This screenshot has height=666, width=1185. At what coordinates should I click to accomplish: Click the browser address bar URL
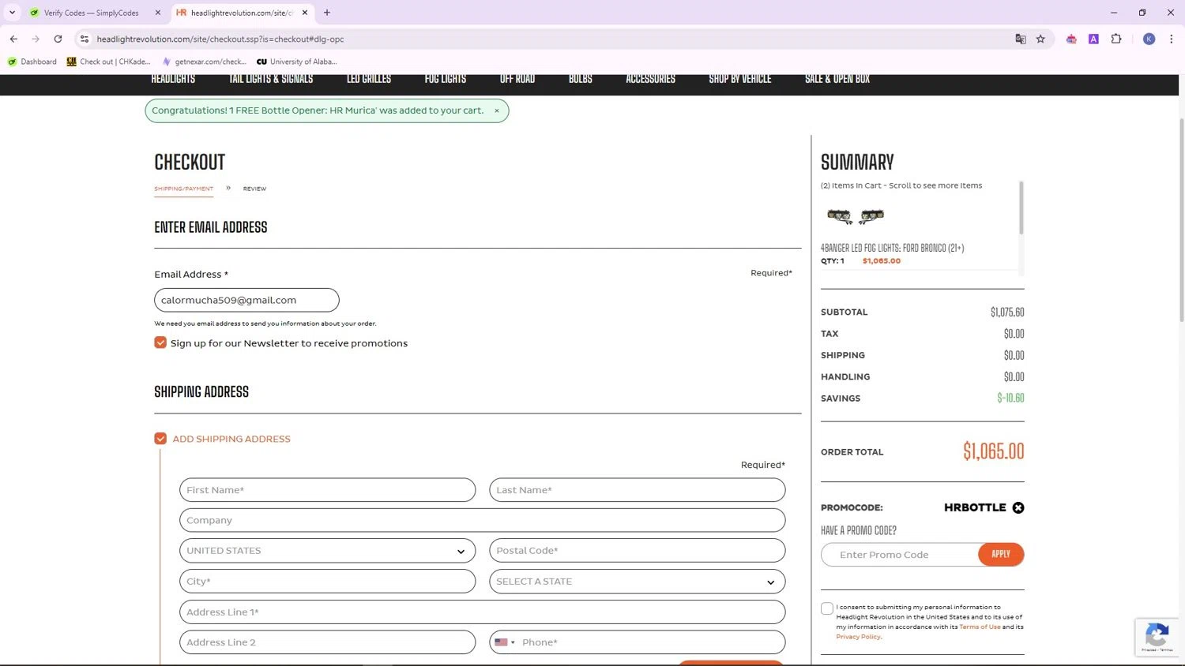point(220,39)
